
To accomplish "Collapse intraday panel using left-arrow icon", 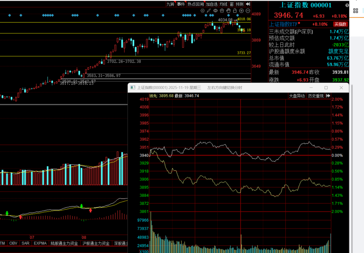I will point(328,96).
